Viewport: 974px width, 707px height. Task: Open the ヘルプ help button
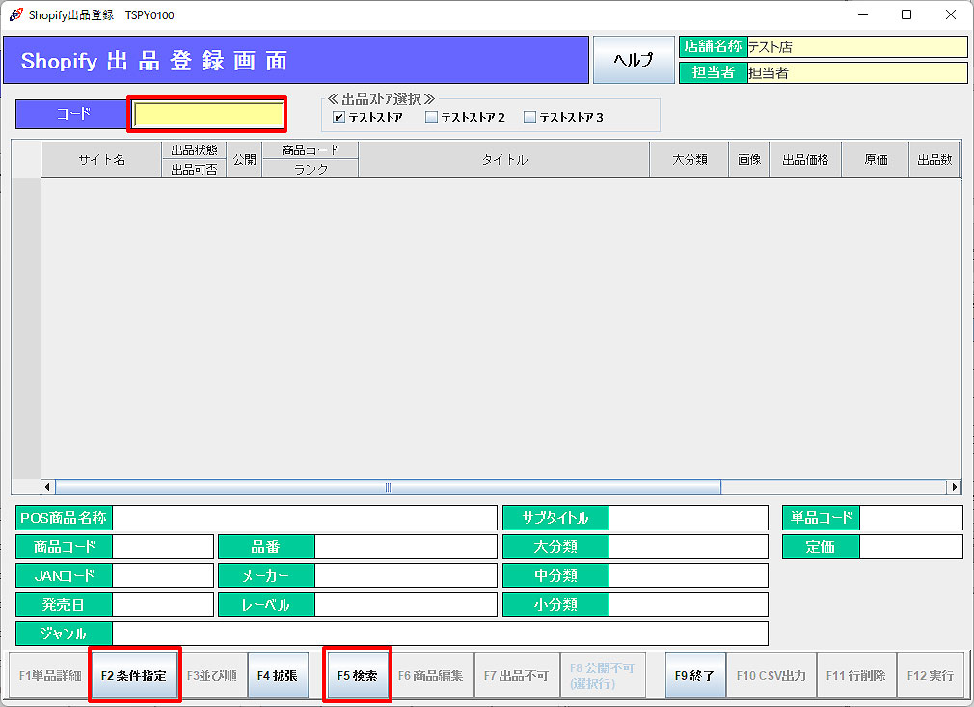click(634, 60)
